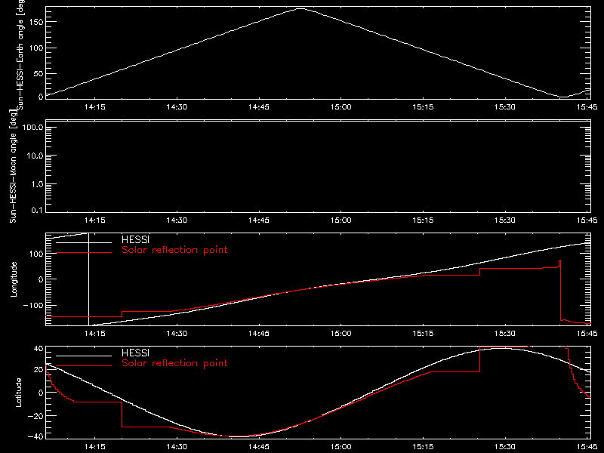The width and height of the screenshot is (604, 453).
Task: Click the 20 tick on Latitude axis
Action: (x=39, y=370)
